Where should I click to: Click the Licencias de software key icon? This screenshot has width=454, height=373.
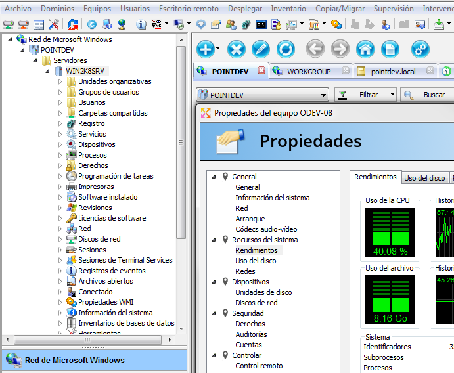[72, 218]
